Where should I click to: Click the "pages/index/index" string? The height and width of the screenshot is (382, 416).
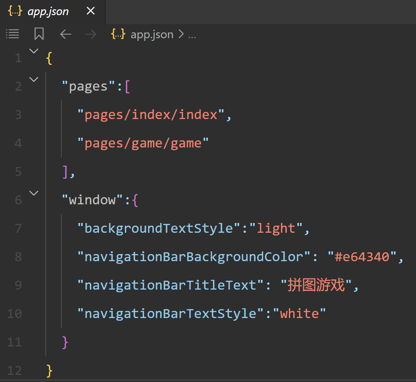point(151,115)
